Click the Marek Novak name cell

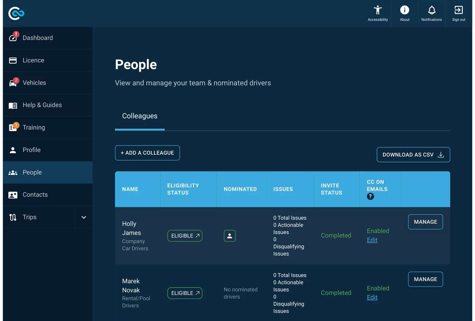coord(137,293)
